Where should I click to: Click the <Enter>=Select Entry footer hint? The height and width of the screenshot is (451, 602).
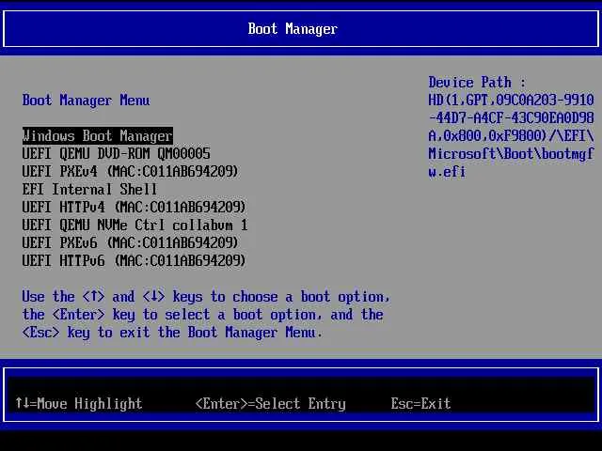coord(270,403)
